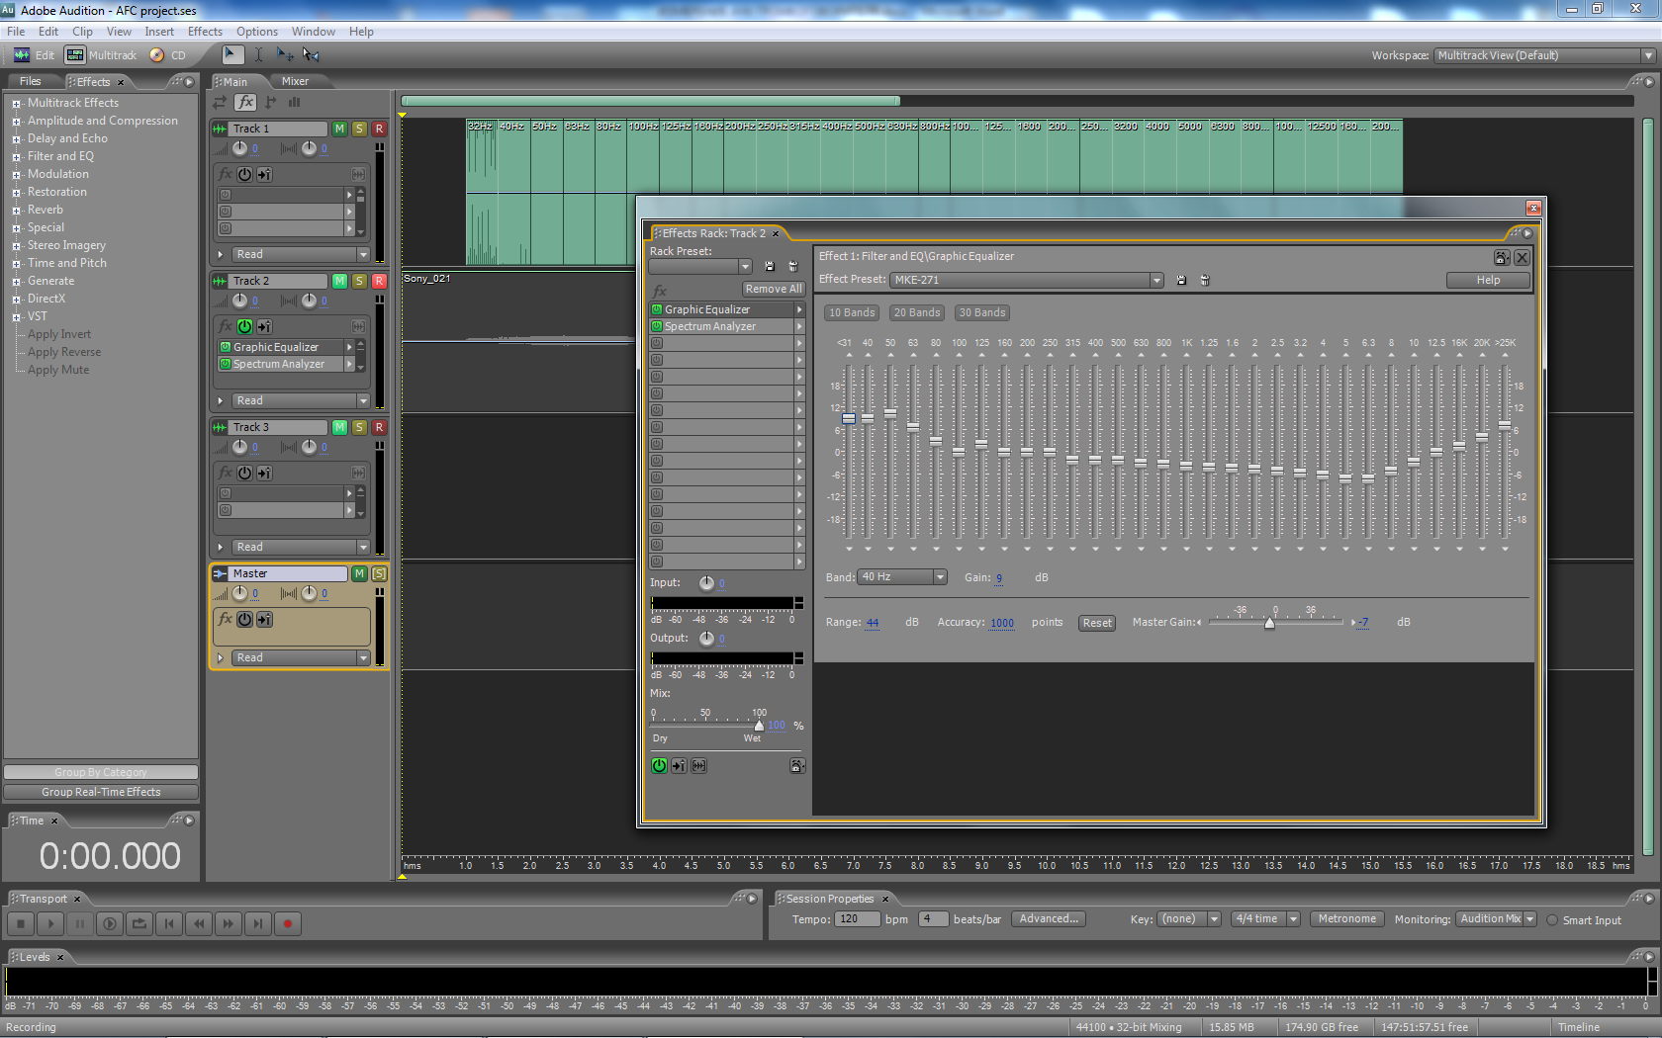This screenshot has width=1662, height=1038.
Task: Select the Move/Copy Clip tool
Action: click(285, 54)
